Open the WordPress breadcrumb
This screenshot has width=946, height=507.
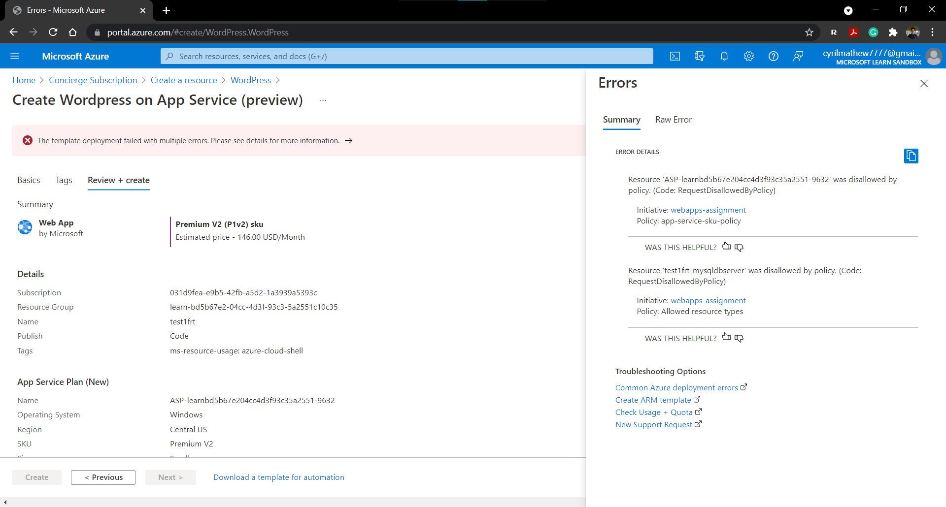coord(251,80)
